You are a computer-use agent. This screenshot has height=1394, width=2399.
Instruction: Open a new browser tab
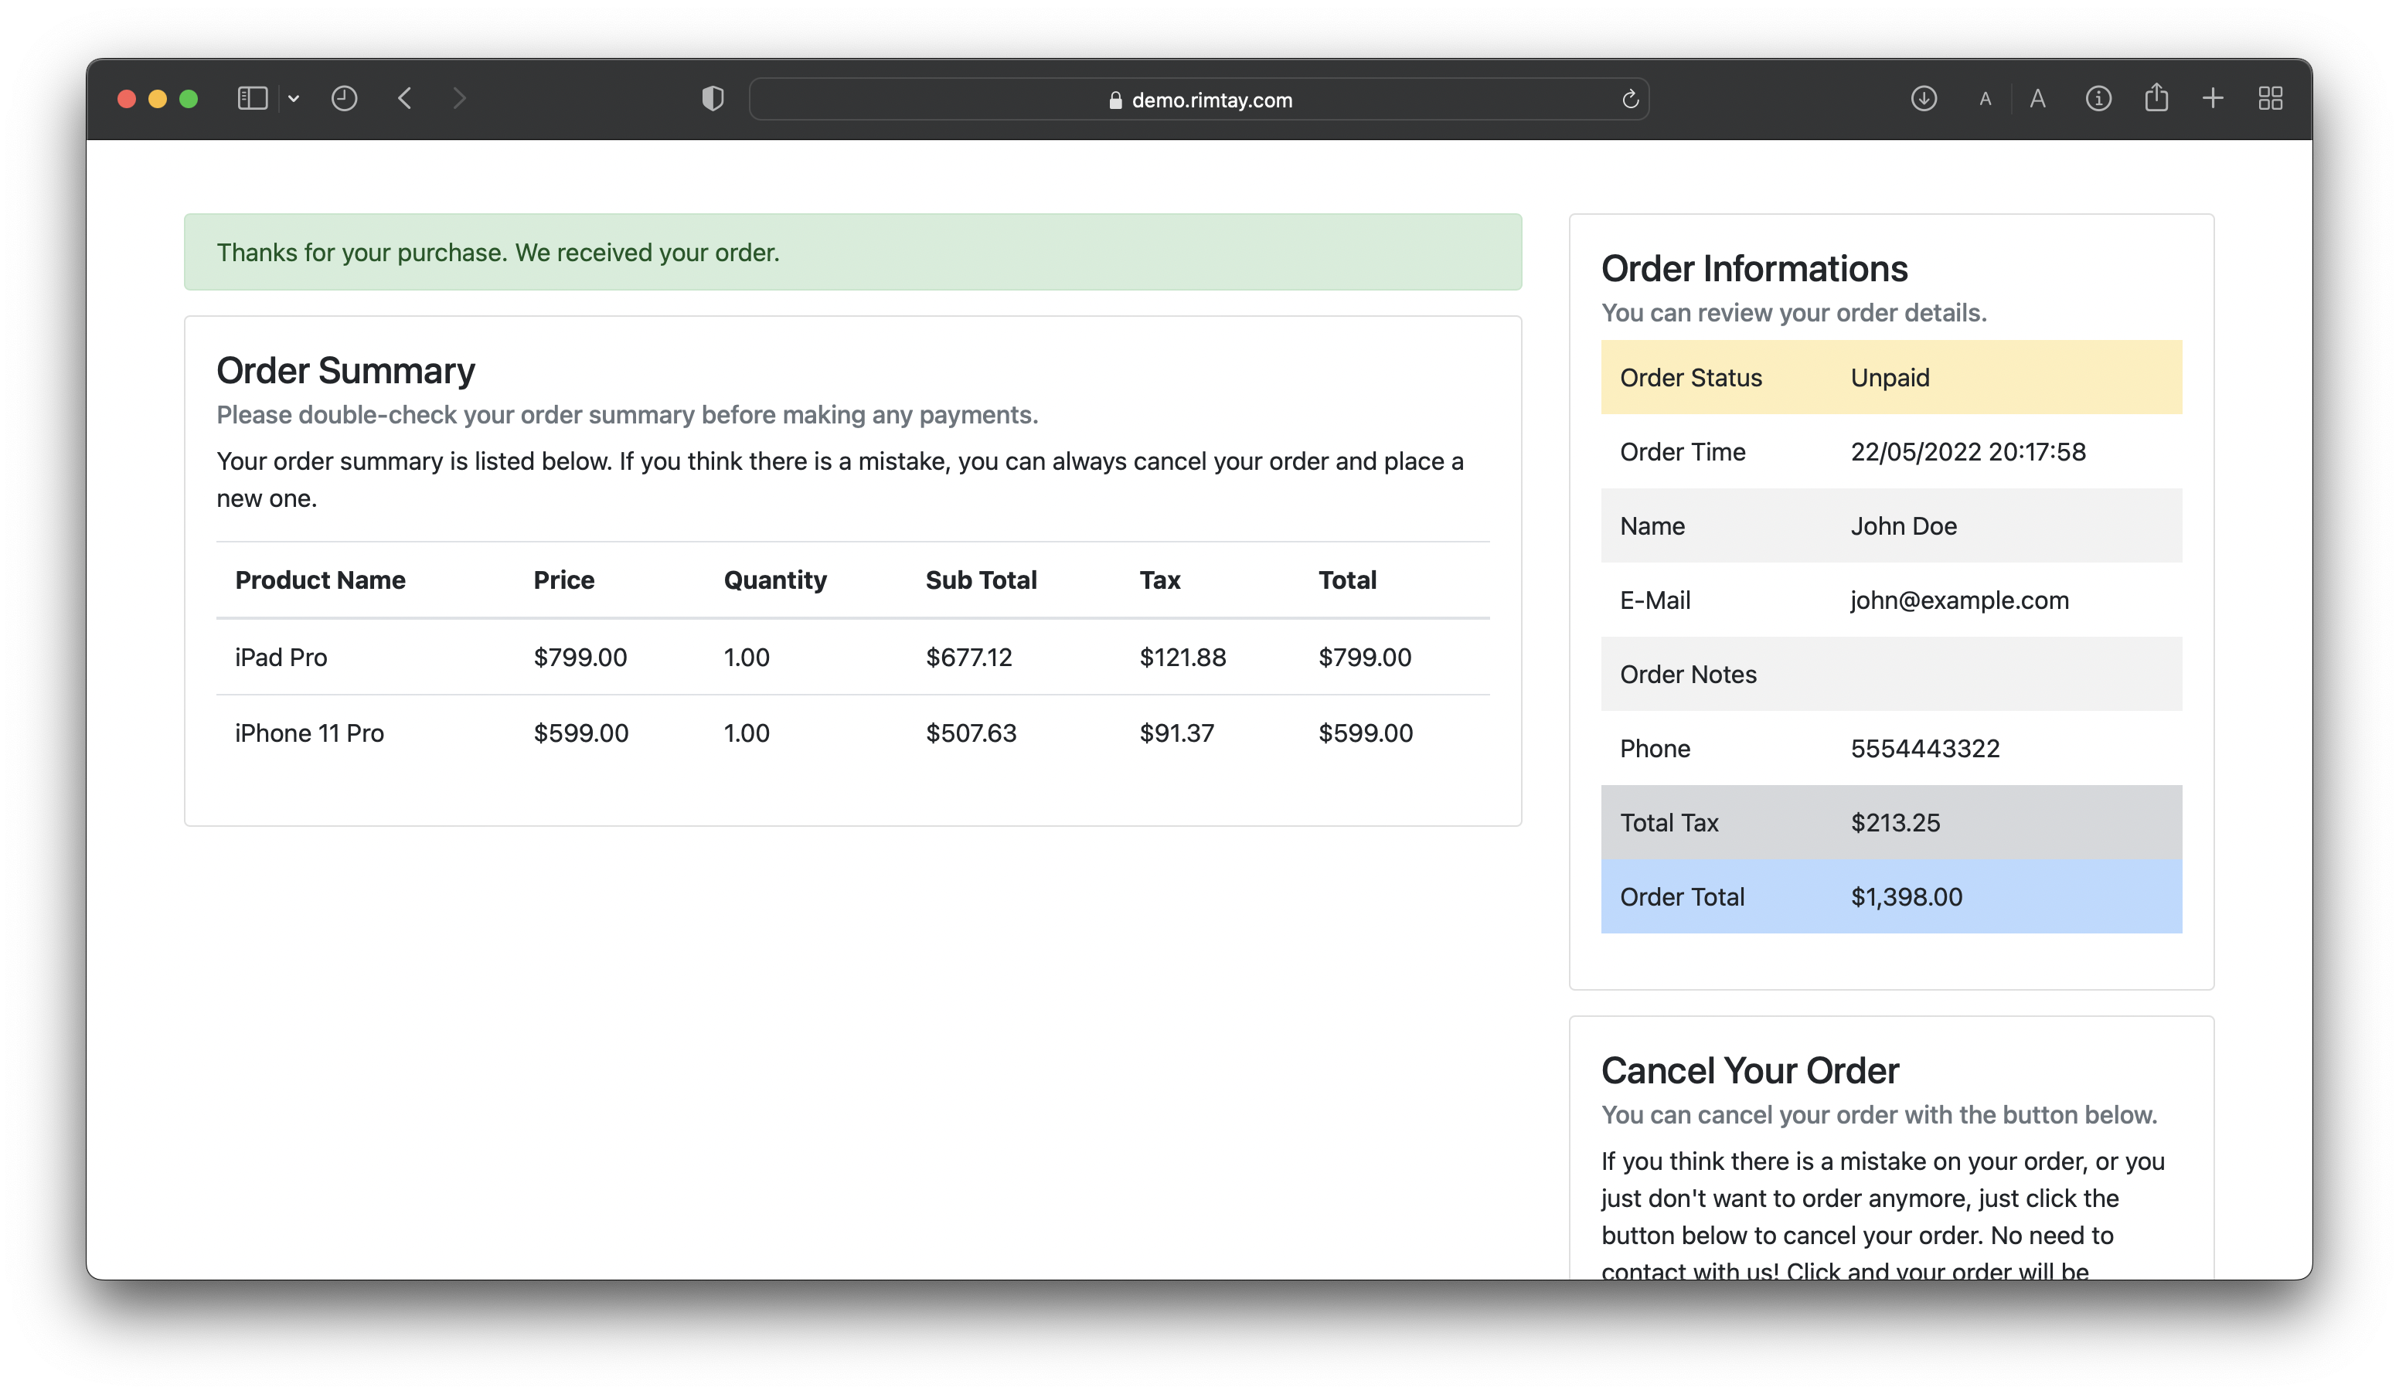click(x=2213, y=98)
